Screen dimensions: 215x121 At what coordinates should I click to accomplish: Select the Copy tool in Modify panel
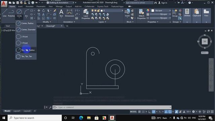click(39, 14)
